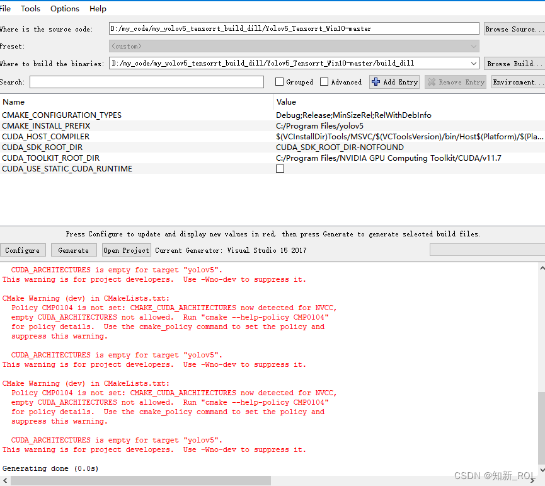
Task: Open the Preset dropdown showing custom
Action: [x=474, y=45]
